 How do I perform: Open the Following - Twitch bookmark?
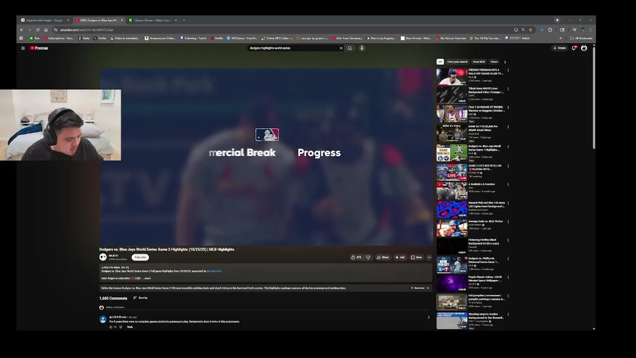point(193,38)
